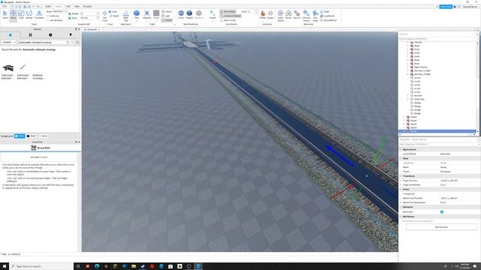
Task: Switch to the PLUGINS ribbon tab
Action: coord(87,7)
